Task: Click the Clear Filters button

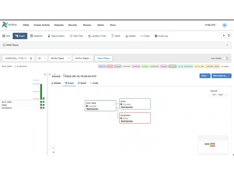Action: pyautogui.click(x=103, y=58)
